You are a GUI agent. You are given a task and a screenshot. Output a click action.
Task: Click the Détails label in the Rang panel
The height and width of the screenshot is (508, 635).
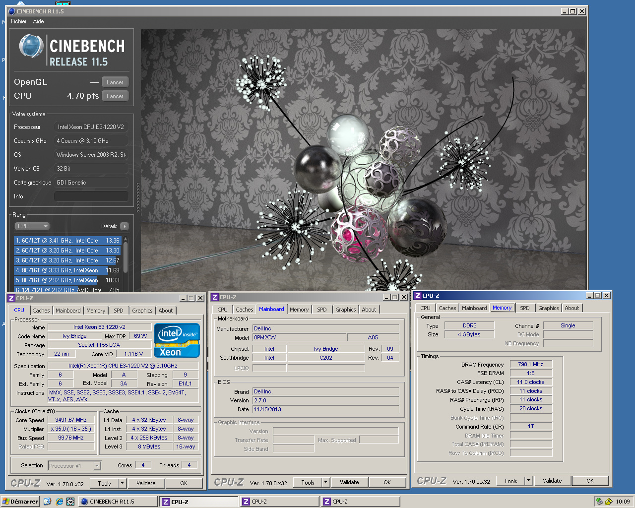[109, 226]
